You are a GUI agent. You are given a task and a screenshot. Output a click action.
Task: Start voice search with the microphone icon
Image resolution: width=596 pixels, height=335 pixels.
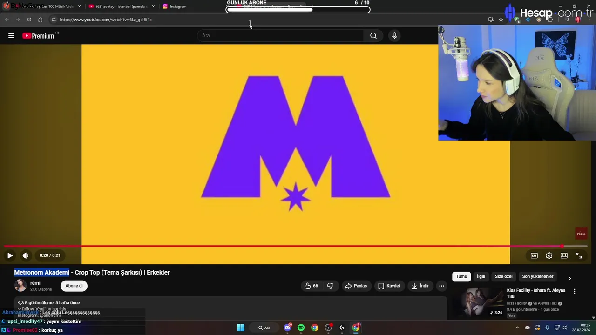point(394,36)
